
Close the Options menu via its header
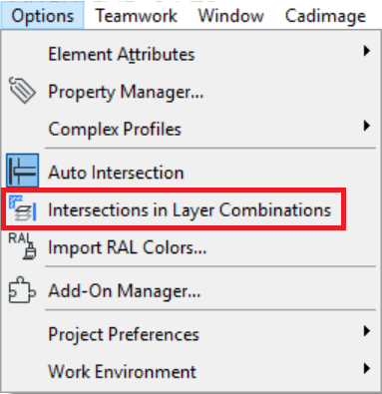(x=43, y=16)
